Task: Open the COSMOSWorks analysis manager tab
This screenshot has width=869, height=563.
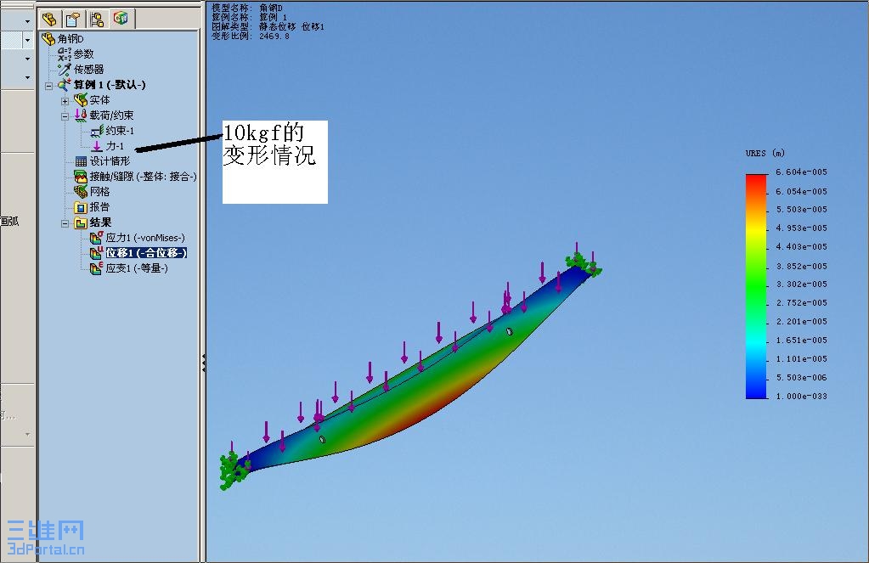Action: [x=121, y=19]
